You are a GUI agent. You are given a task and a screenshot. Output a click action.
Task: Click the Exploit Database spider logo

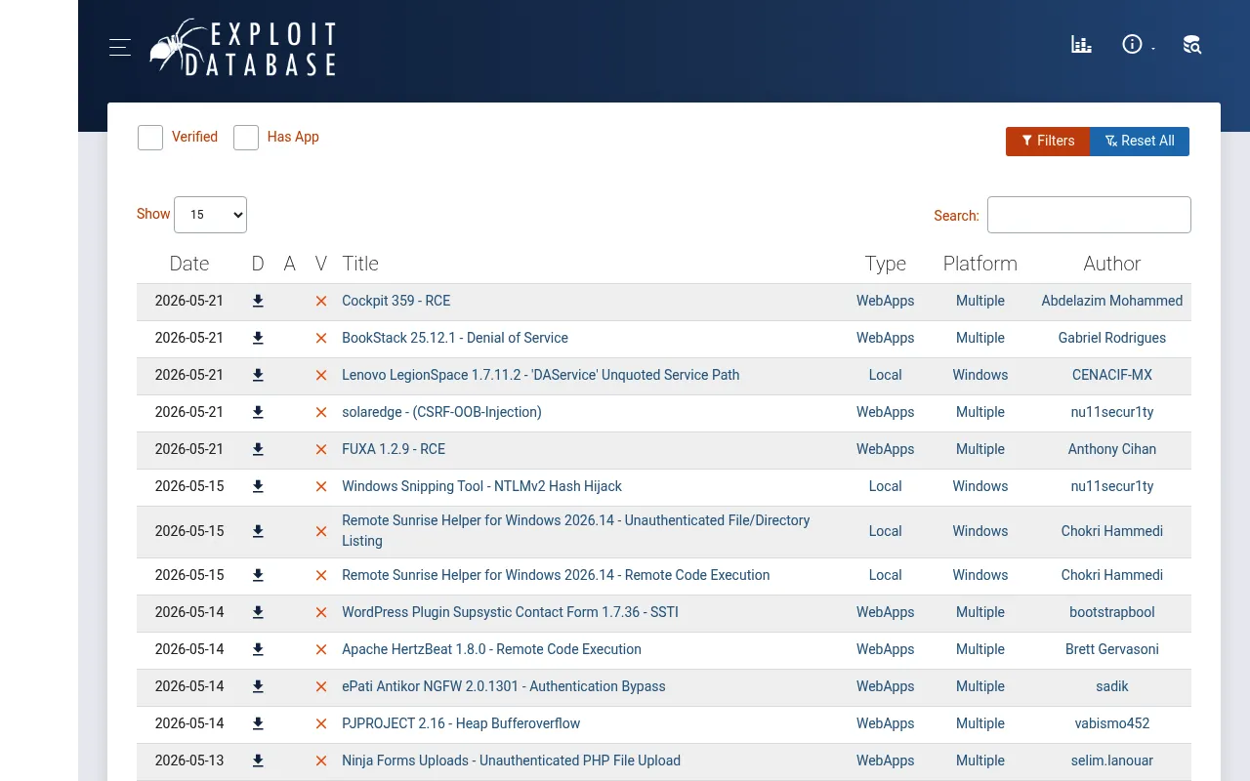tap(243, 47)
